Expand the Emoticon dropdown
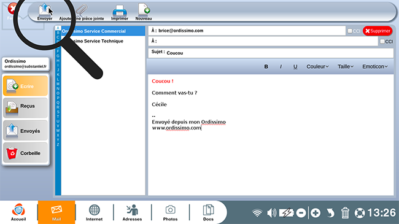The height and width of the screenshot is (224, 399). click(x=375, y=66)
